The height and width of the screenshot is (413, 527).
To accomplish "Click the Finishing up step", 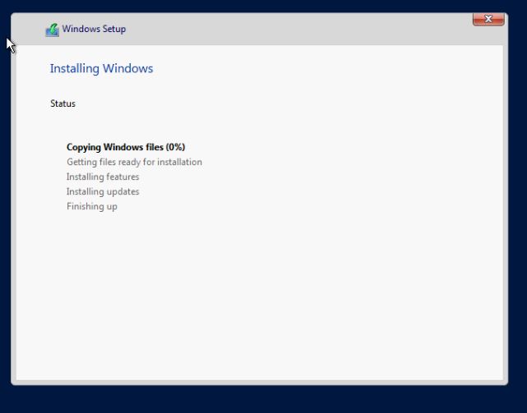I will coord(92,206).
